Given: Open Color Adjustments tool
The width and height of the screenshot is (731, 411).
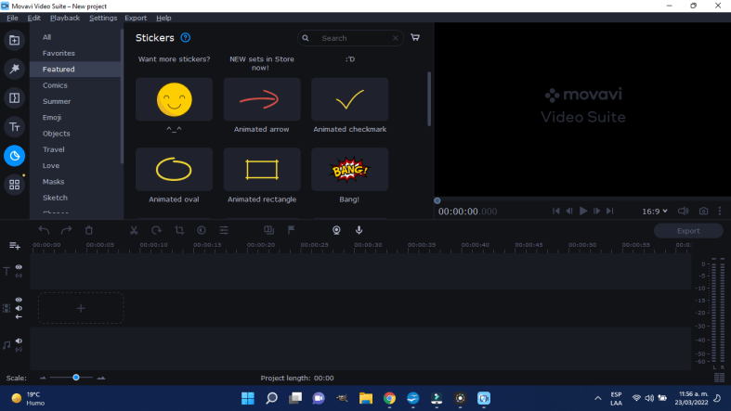Looking at the screenshot, I should [x=202, y=230].
